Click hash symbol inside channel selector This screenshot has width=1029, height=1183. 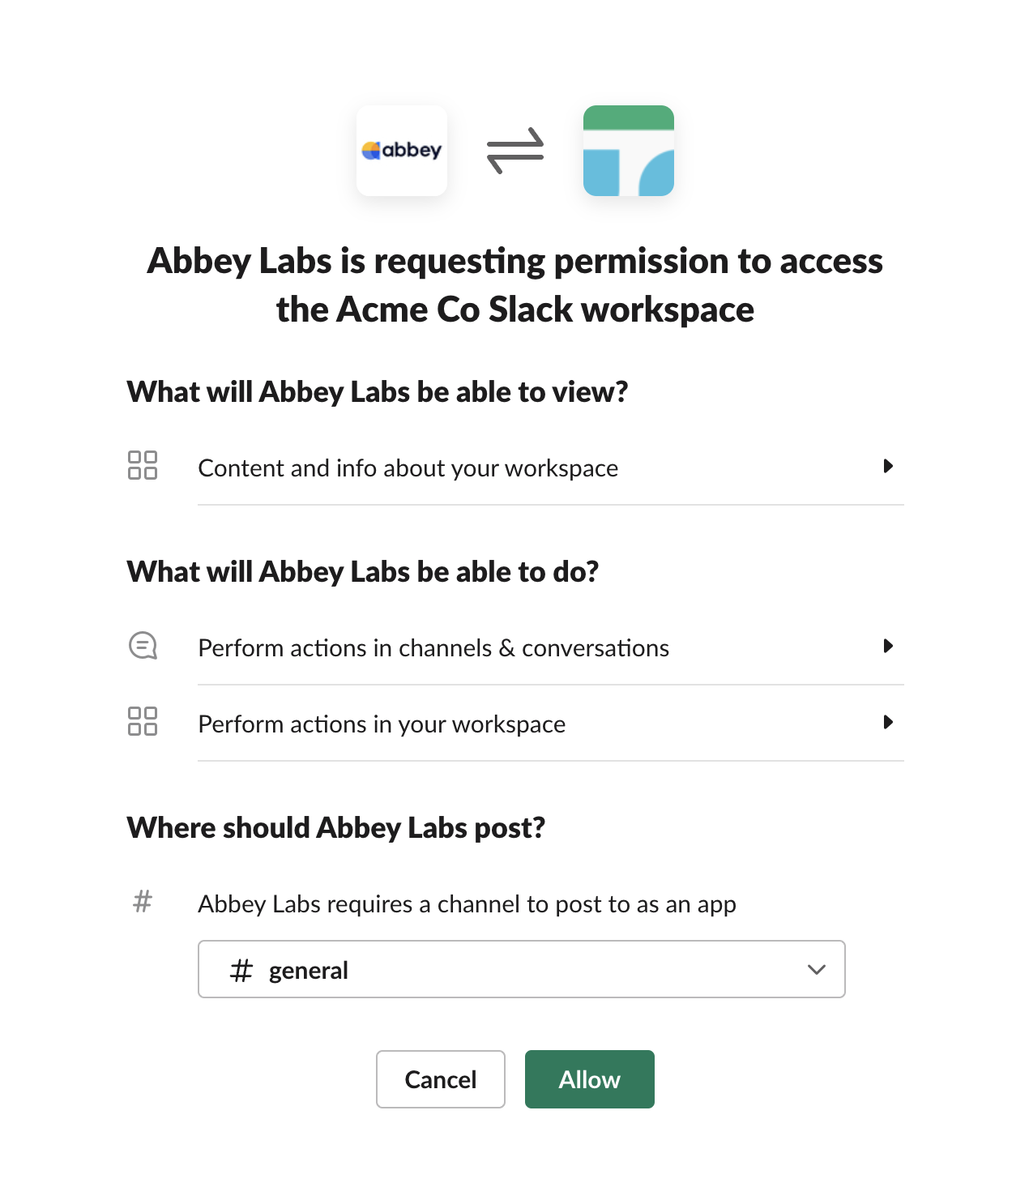tap(241, 970)
